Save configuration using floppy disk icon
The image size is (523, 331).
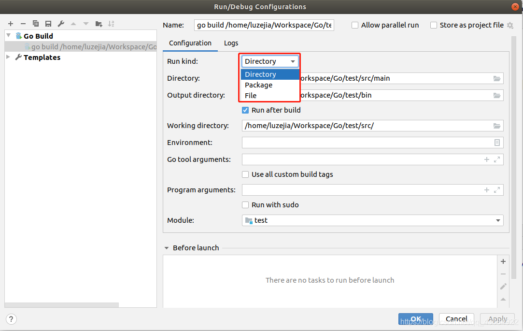(48, 24)
